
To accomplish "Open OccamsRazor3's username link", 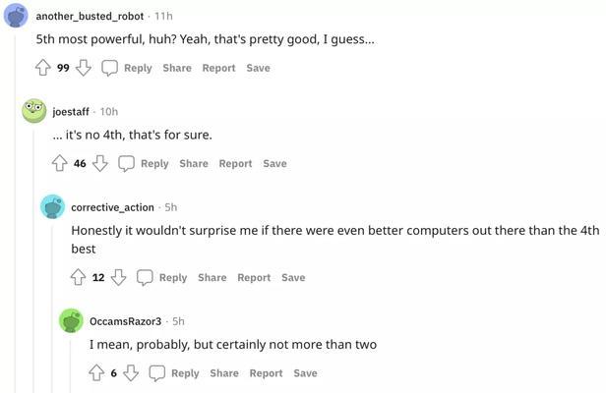I will pyautogui.click(x=125, y=321).
